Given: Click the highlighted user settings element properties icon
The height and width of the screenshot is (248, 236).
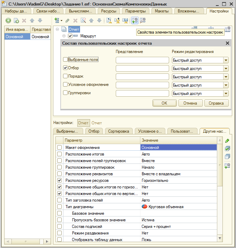Looking at the screenshot, I should (x=134, y=21).
